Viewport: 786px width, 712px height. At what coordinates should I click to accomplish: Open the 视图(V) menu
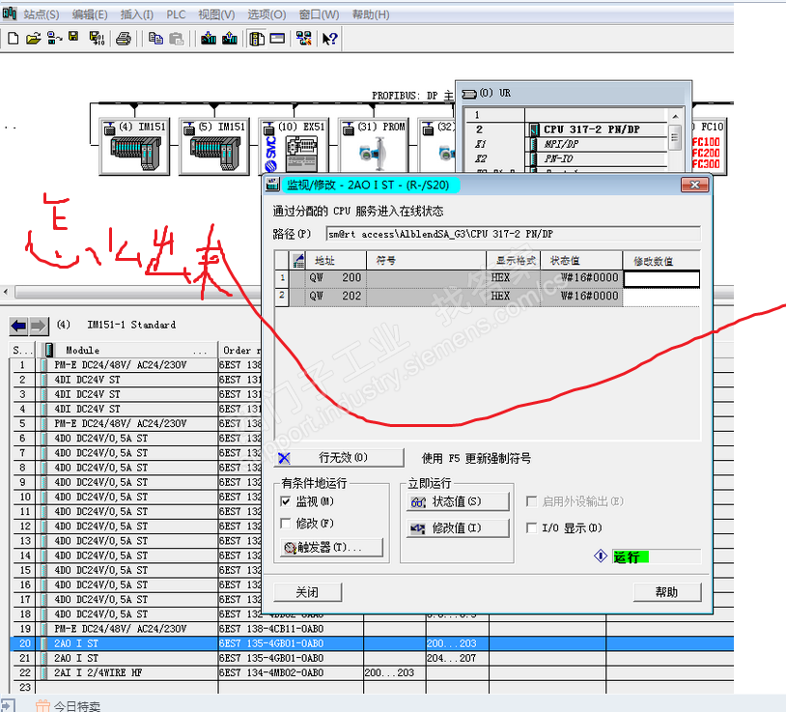(216, 14)
